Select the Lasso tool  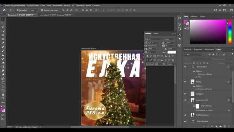pos(3,27)
